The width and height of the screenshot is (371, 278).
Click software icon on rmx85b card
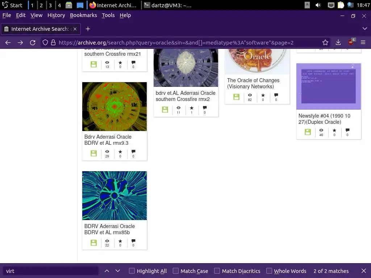click(x=94, y=243)
